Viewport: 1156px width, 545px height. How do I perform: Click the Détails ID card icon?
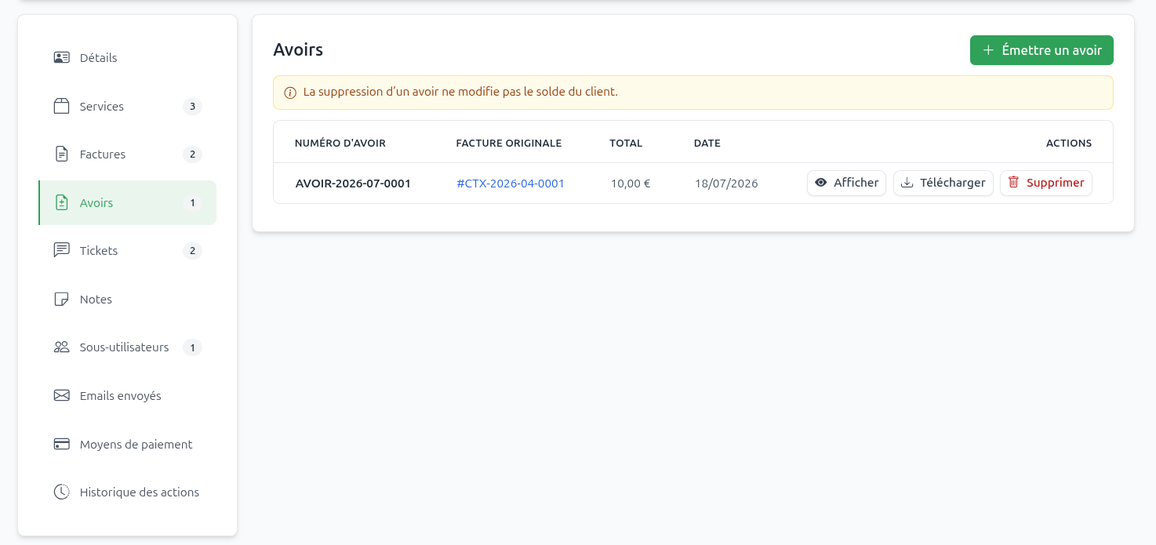pos(62,58)
